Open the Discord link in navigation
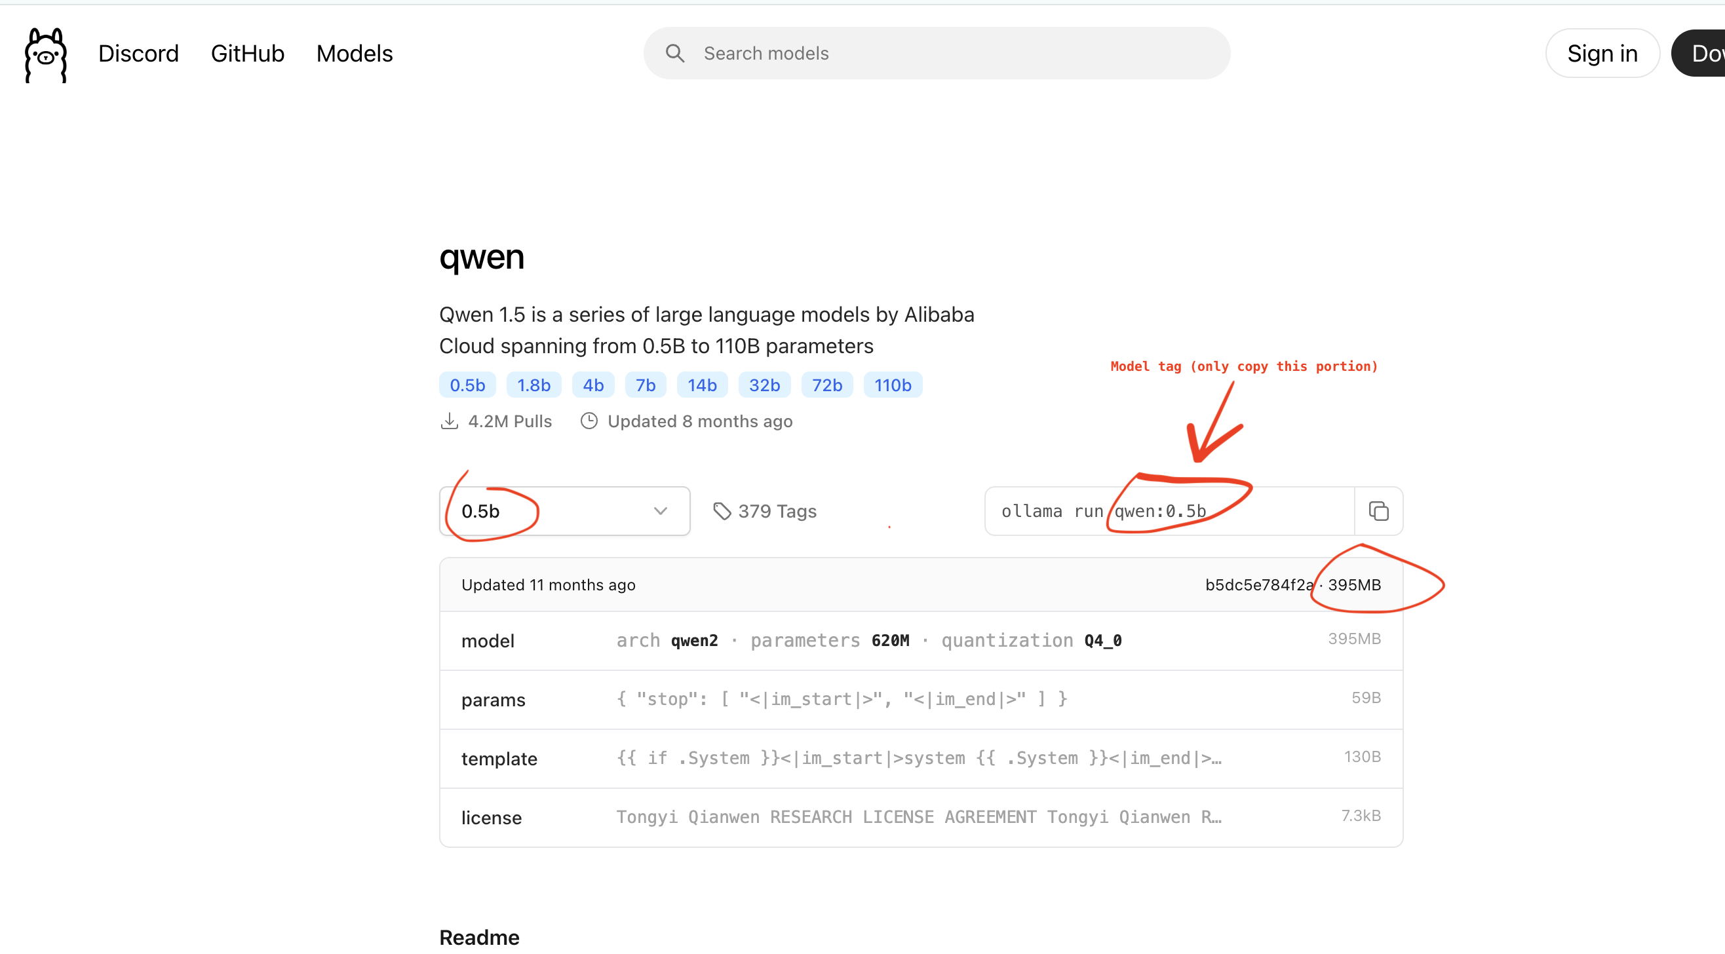This screenshot has width=1725, height=954. click(x=139, y=54)
